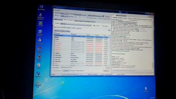Viewport: 176px width, 99px height.
Task: Toggle the BOOTIMG partition checkbox
Action: (54, 55)
